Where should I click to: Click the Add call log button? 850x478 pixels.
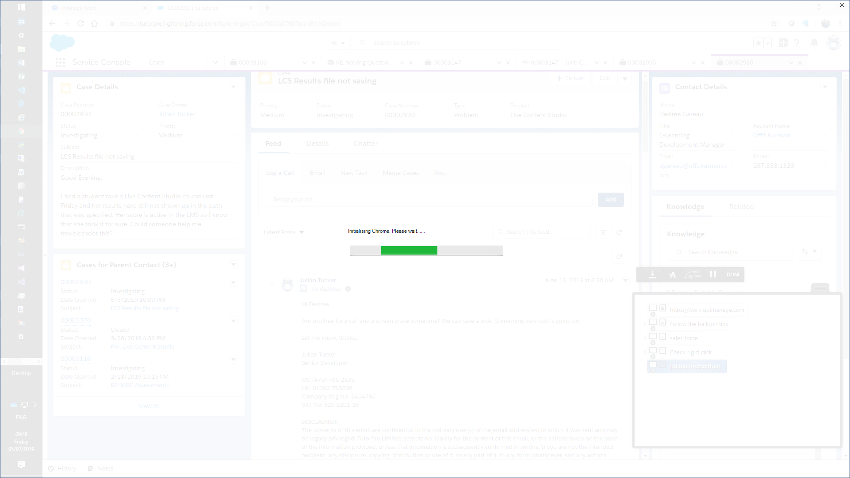pyautogui.click(x=611, y=200)
